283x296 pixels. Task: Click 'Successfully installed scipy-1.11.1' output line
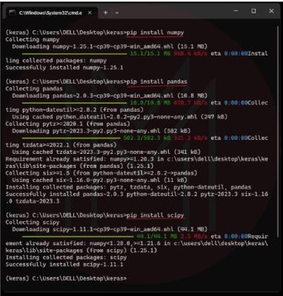pos(64,265)
